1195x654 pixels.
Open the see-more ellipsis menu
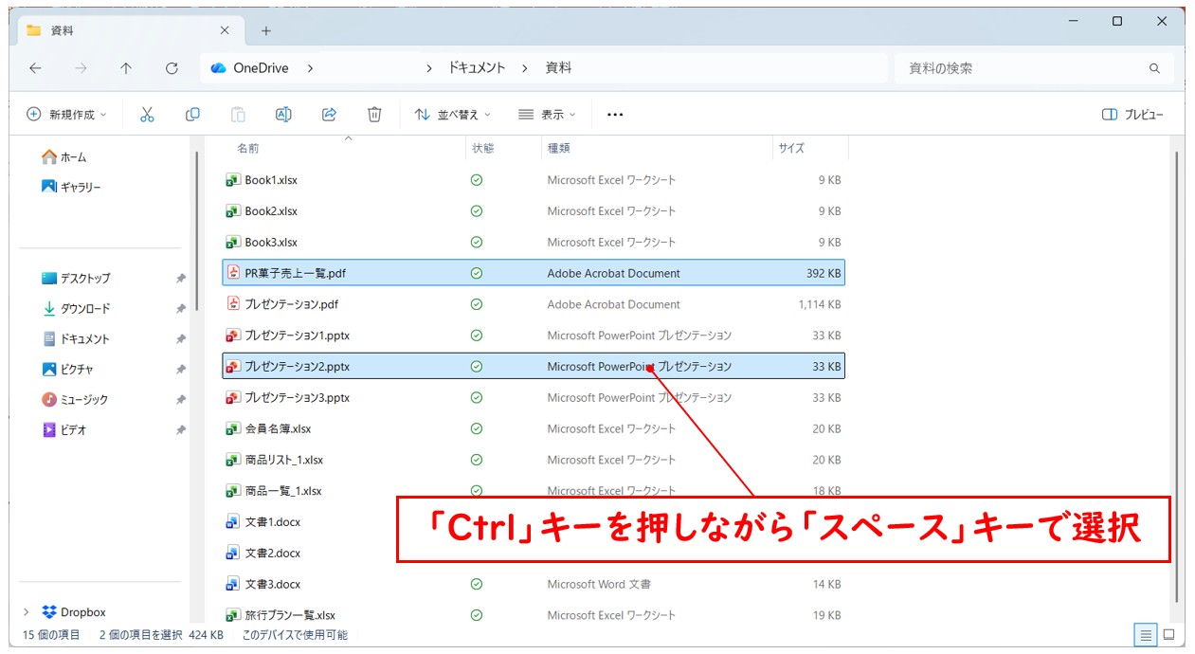[x=615, y=114]
